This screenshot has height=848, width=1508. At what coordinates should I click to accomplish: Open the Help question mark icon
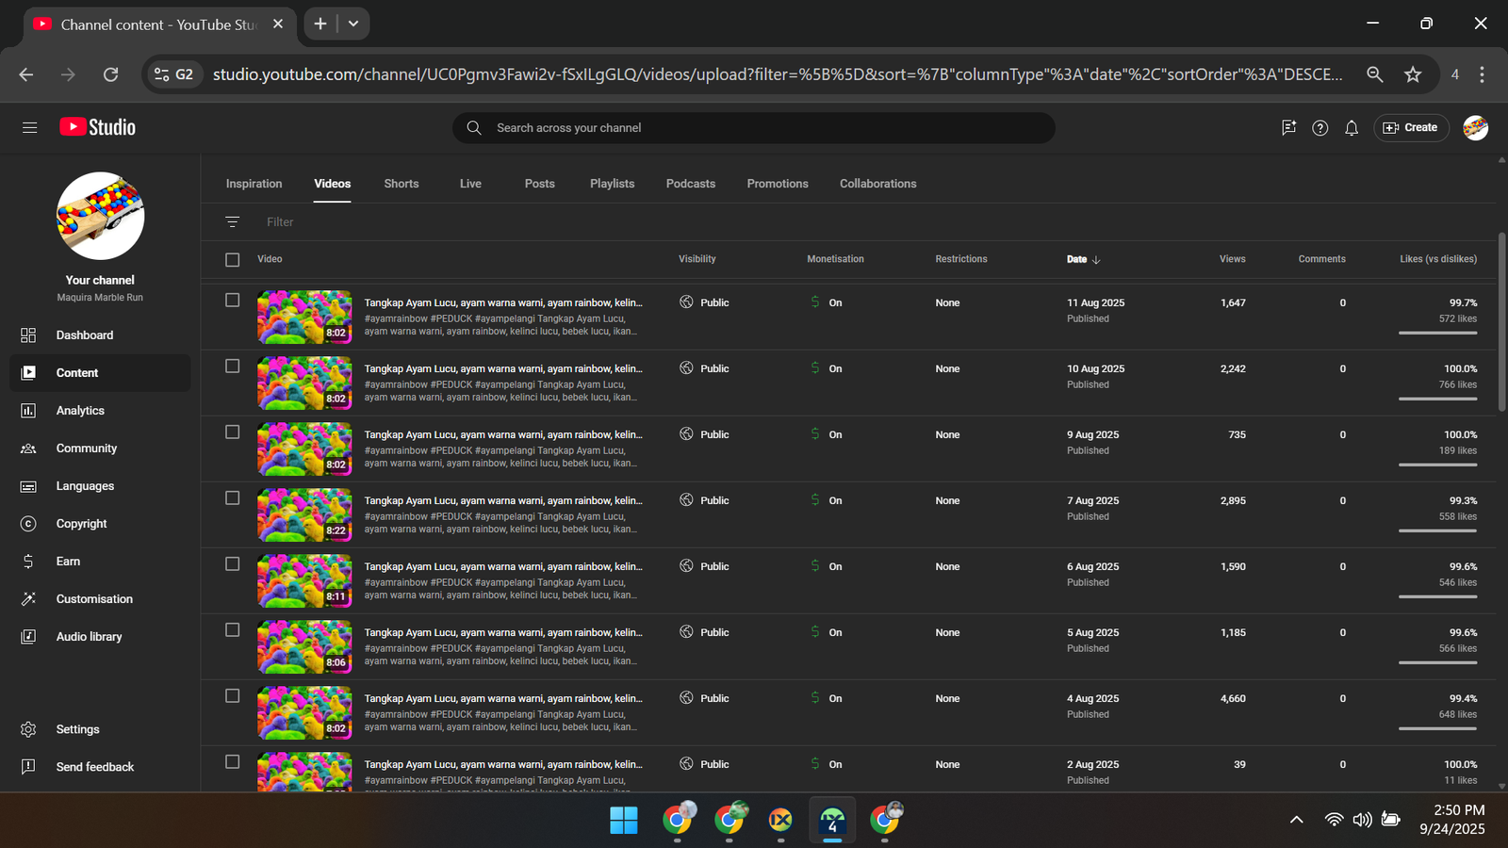(x=1320, y=128)
